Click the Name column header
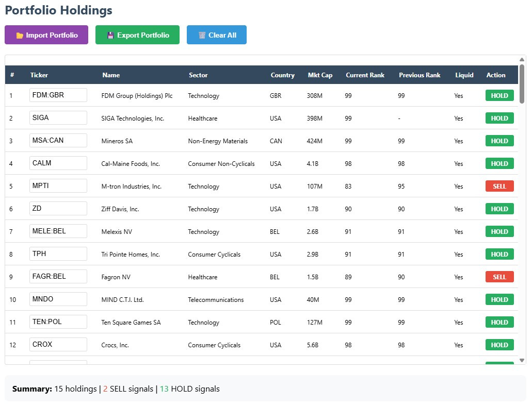Screen dimensions: 532x406 [x=111, y=75]
